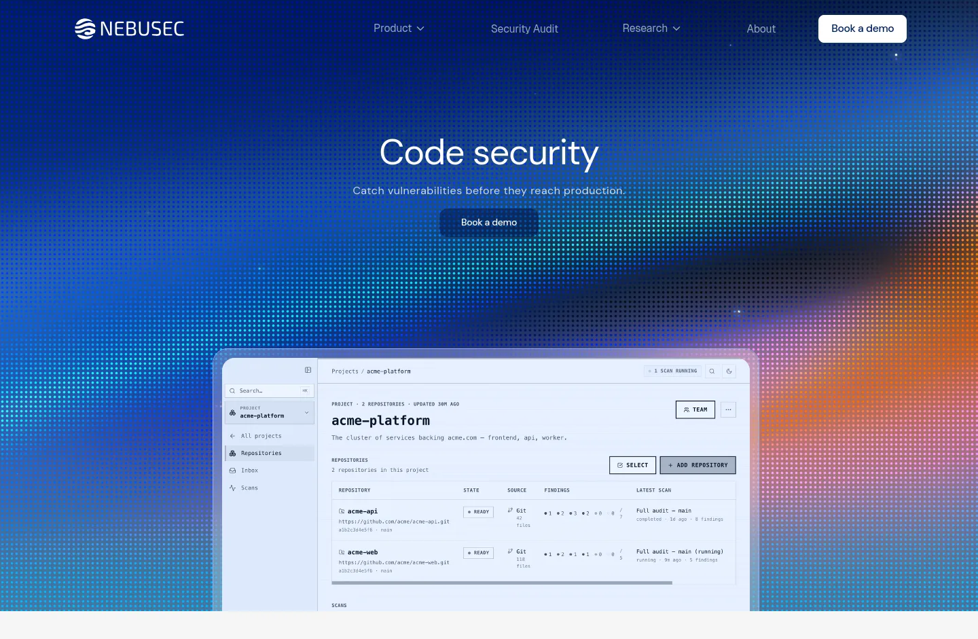The width and height of the screenshot is (978, 639).
Task: Click the Findings column header
Action: [557, 490]
